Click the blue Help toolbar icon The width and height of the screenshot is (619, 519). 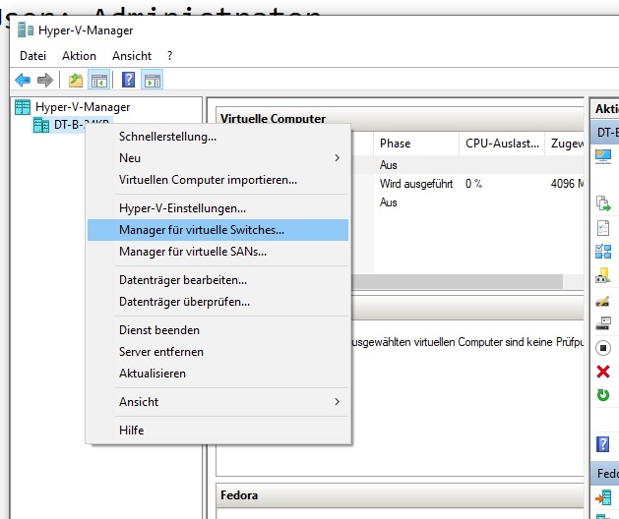click(x=128, y=80)
